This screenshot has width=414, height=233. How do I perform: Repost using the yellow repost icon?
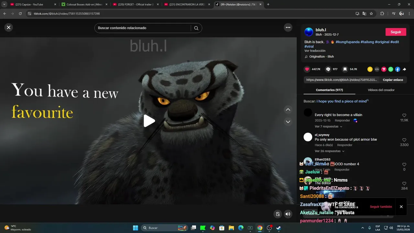tap(370, 69)
